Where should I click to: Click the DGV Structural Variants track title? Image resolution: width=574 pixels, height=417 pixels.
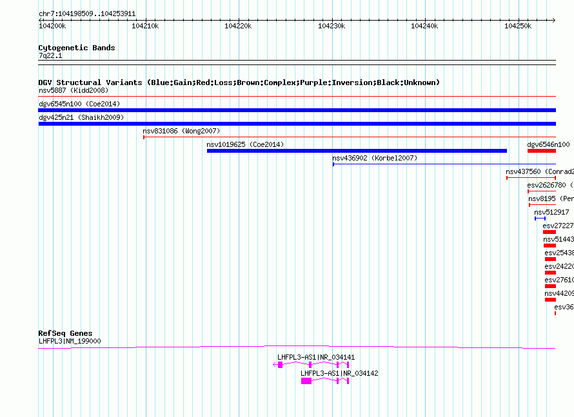point(239,82)
